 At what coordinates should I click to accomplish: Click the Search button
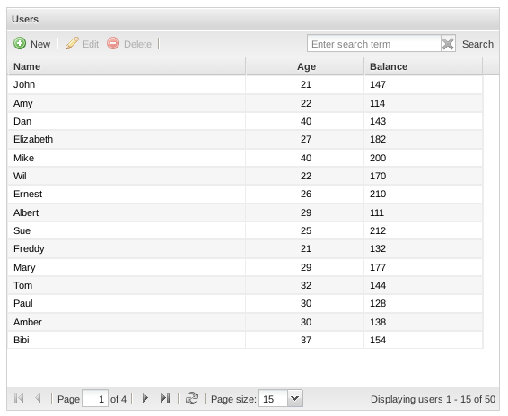tap(477, 44)
